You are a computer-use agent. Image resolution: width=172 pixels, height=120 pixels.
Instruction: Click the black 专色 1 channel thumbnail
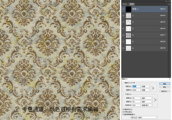pyautogui.click(x=129, y=9)
